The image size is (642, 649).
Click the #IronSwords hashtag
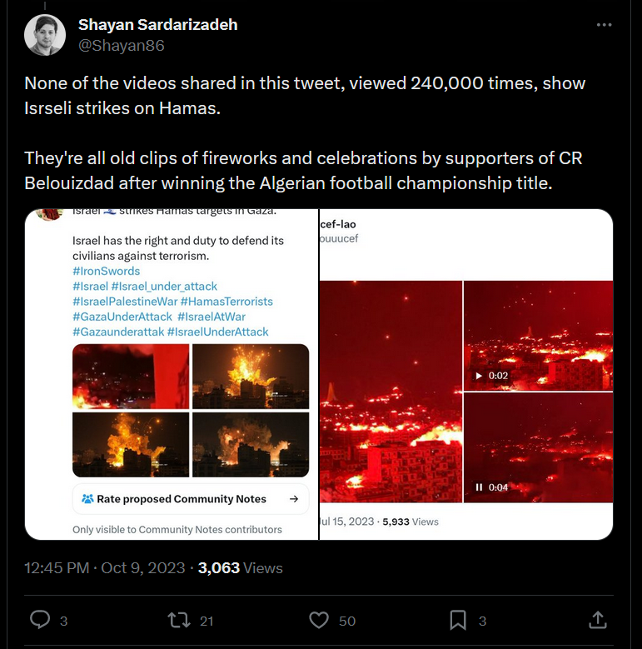[x=107, y=271]
